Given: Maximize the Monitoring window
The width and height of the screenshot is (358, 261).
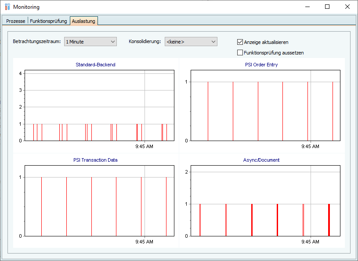Looking at the screenshot, I should [327, 7].
